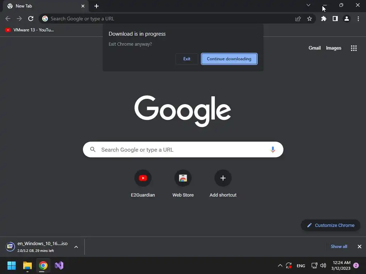Select the New Tab tab

[x=45, y=6]
